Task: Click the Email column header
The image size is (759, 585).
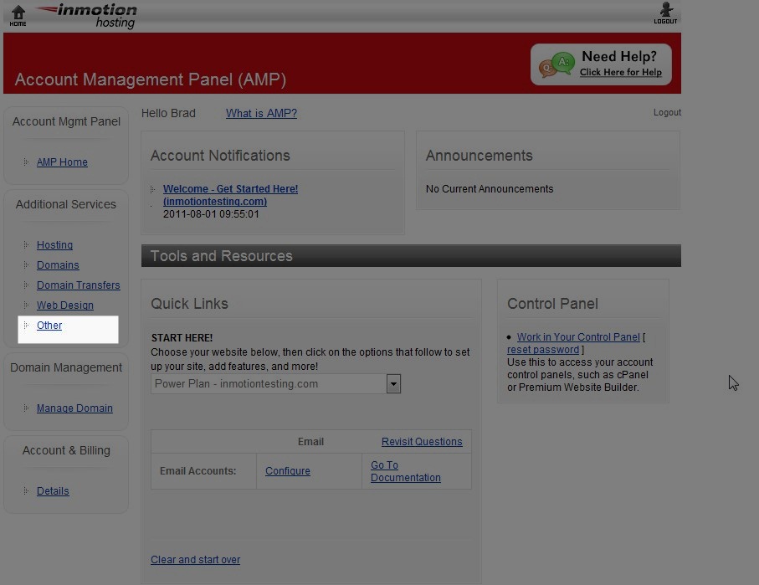Action: (310, 442)
